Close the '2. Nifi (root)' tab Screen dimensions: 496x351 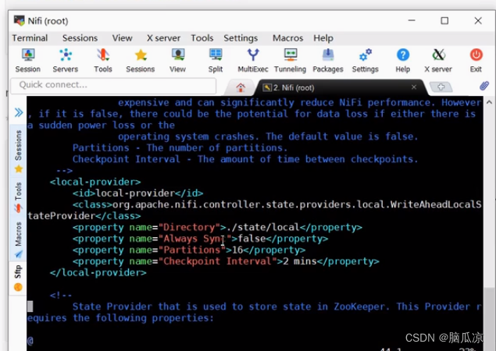pyautogui.click(x=414, y=87)
